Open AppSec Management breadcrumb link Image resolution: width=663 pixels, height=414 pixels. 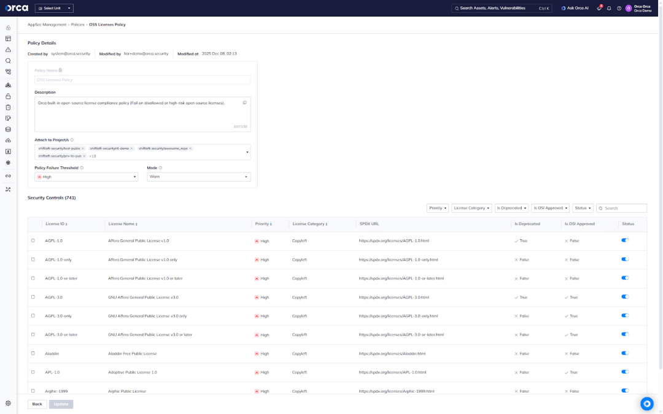(x=47, y=25)
